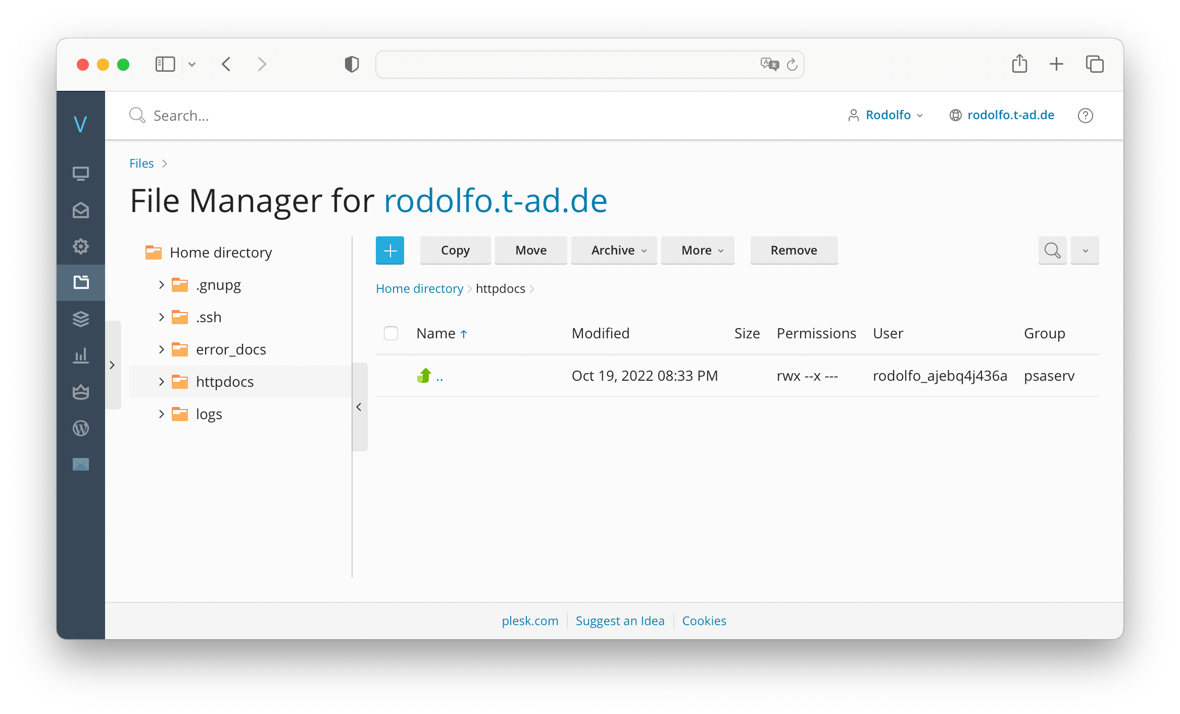This screenshot has width=1180, height=714.
Task: Click the 'rwx --x ---' permissions cell
Action: [x=807, y=376]
